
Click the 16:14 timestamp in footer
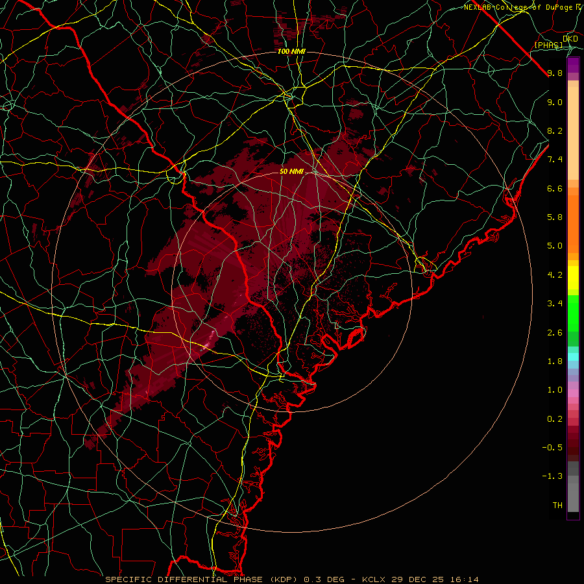pyautogui.click(x=464, y=579)
